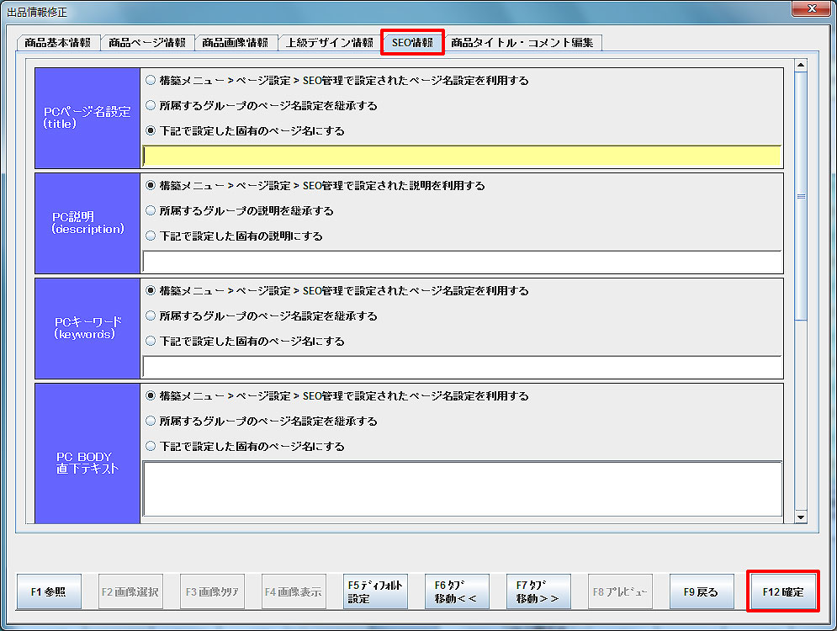Choose group inheritance radio for PCキーワード

pyautogui.click(x=151, y=316)
